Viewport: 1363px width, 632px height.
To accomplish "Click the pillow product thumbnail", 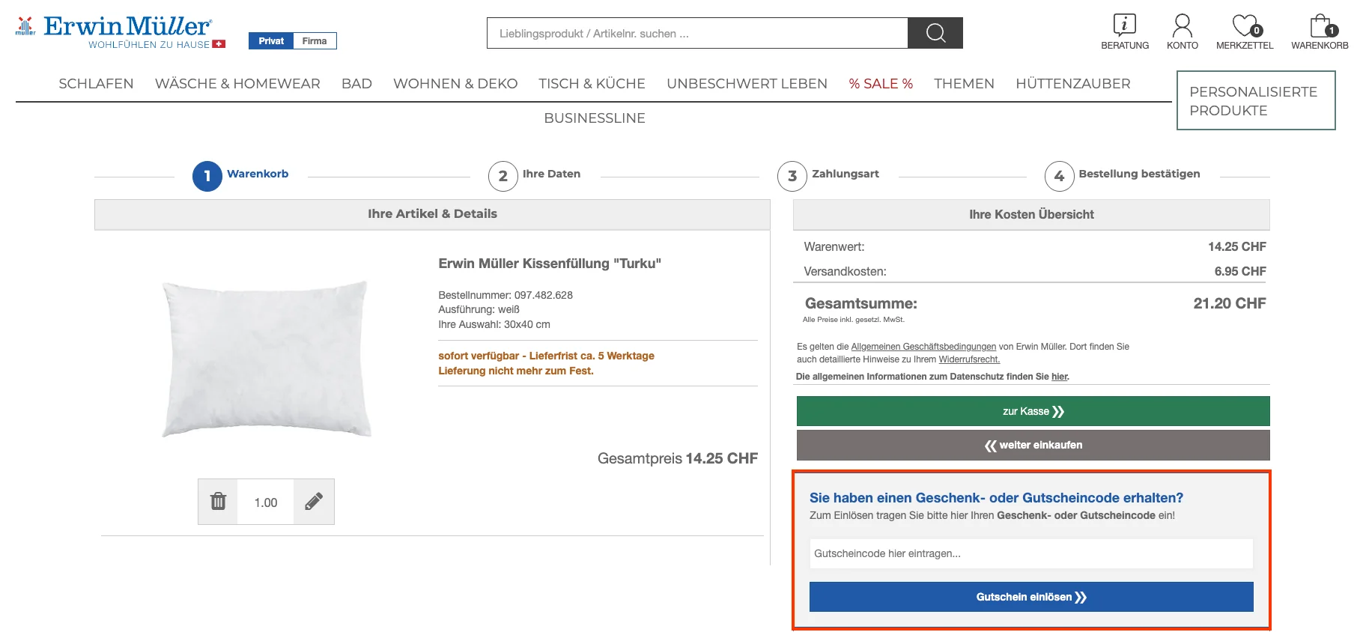I will point(267,359).
